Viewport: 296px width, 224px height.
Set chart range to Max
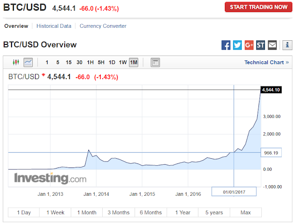[x=246, y=212]
